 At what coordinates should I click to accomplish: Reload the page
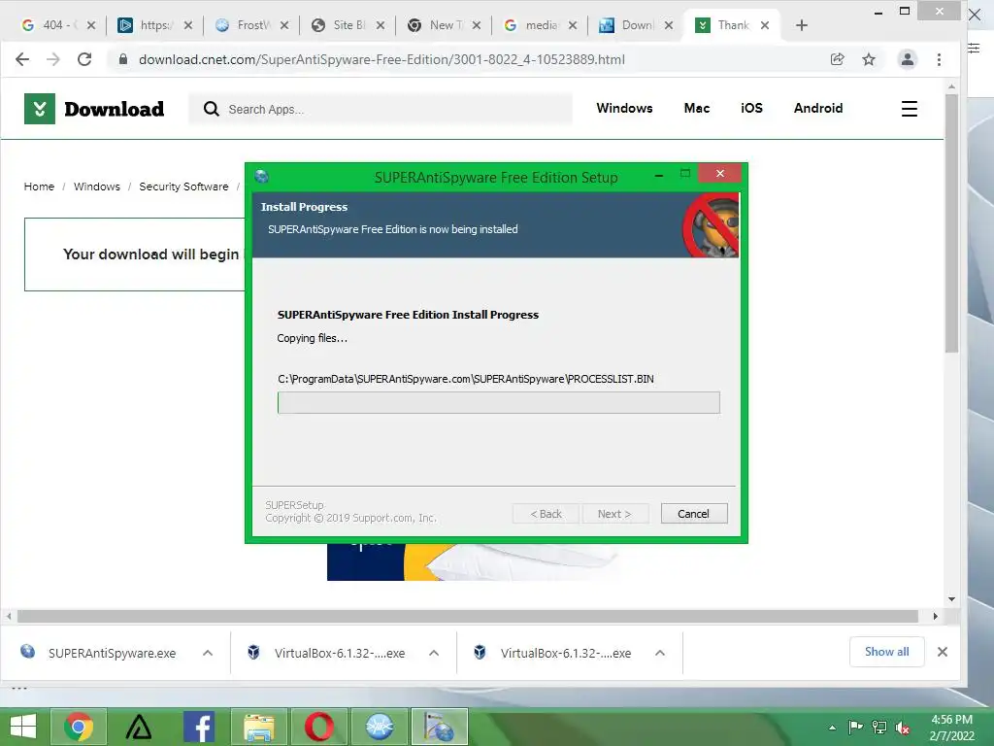click(84, 59)
